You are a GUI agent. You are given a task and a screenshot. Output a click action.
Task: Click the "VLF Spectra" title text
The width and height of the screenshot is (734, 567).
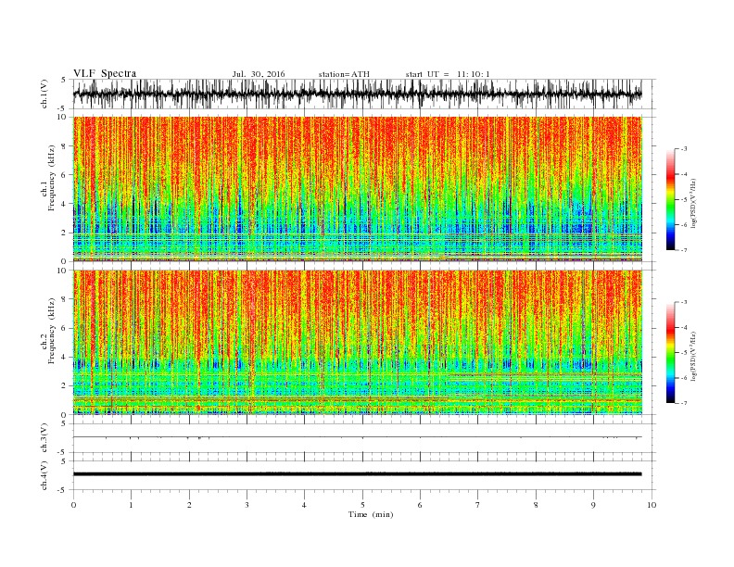coord(105,73)
